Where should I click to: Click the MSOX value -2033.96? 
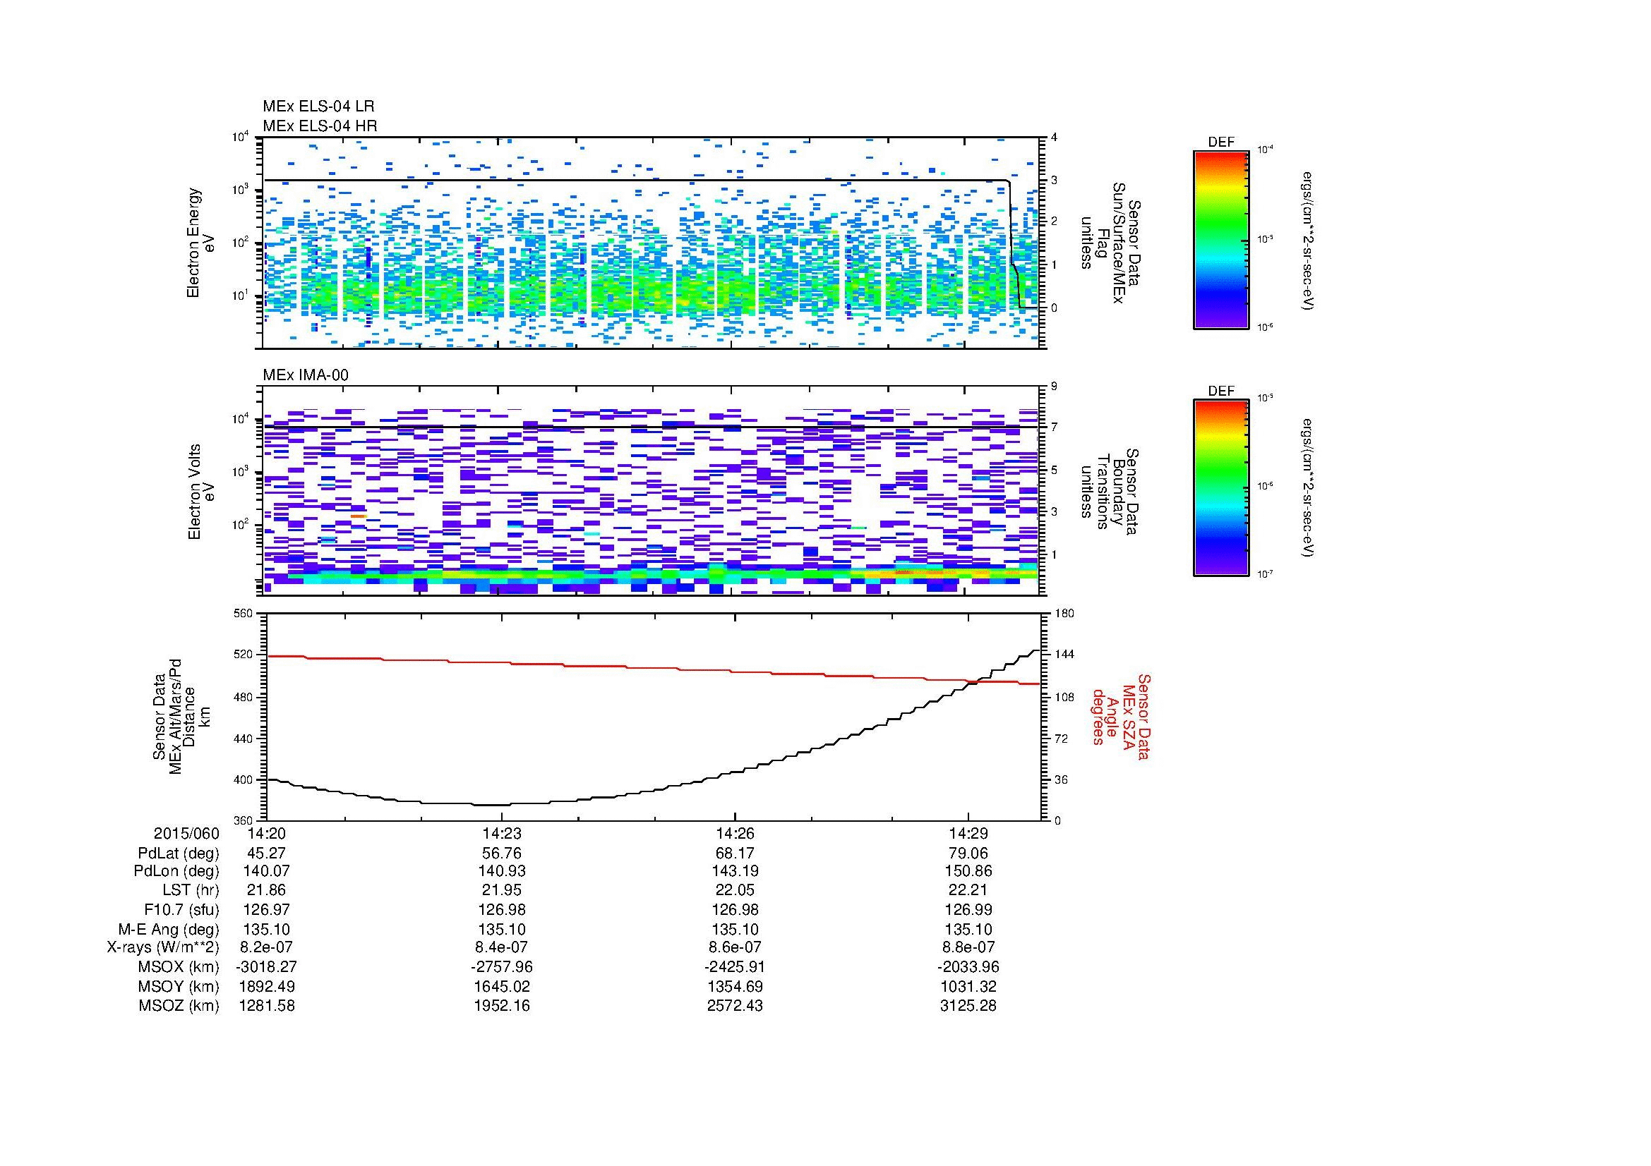click(x=968, y=967)
